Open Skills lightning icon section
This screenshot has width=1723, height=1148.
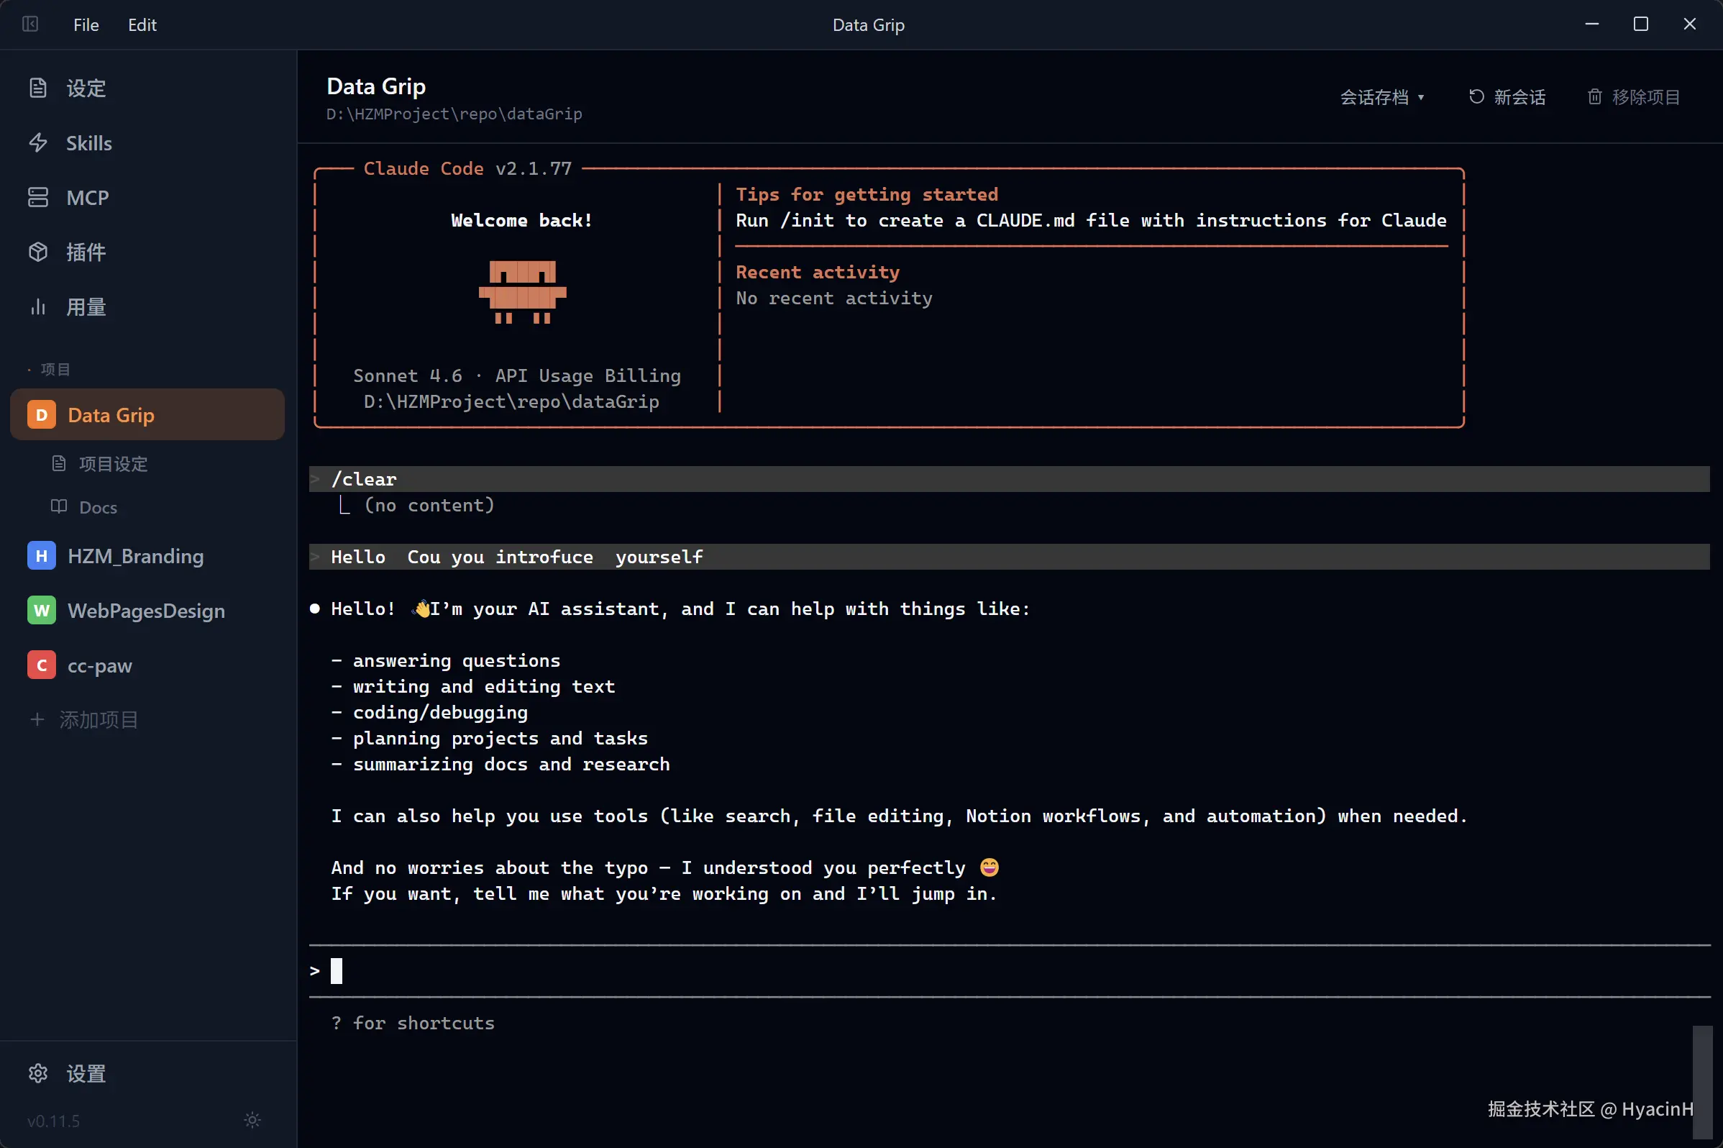pyautogui.click(x=38, y=142)
